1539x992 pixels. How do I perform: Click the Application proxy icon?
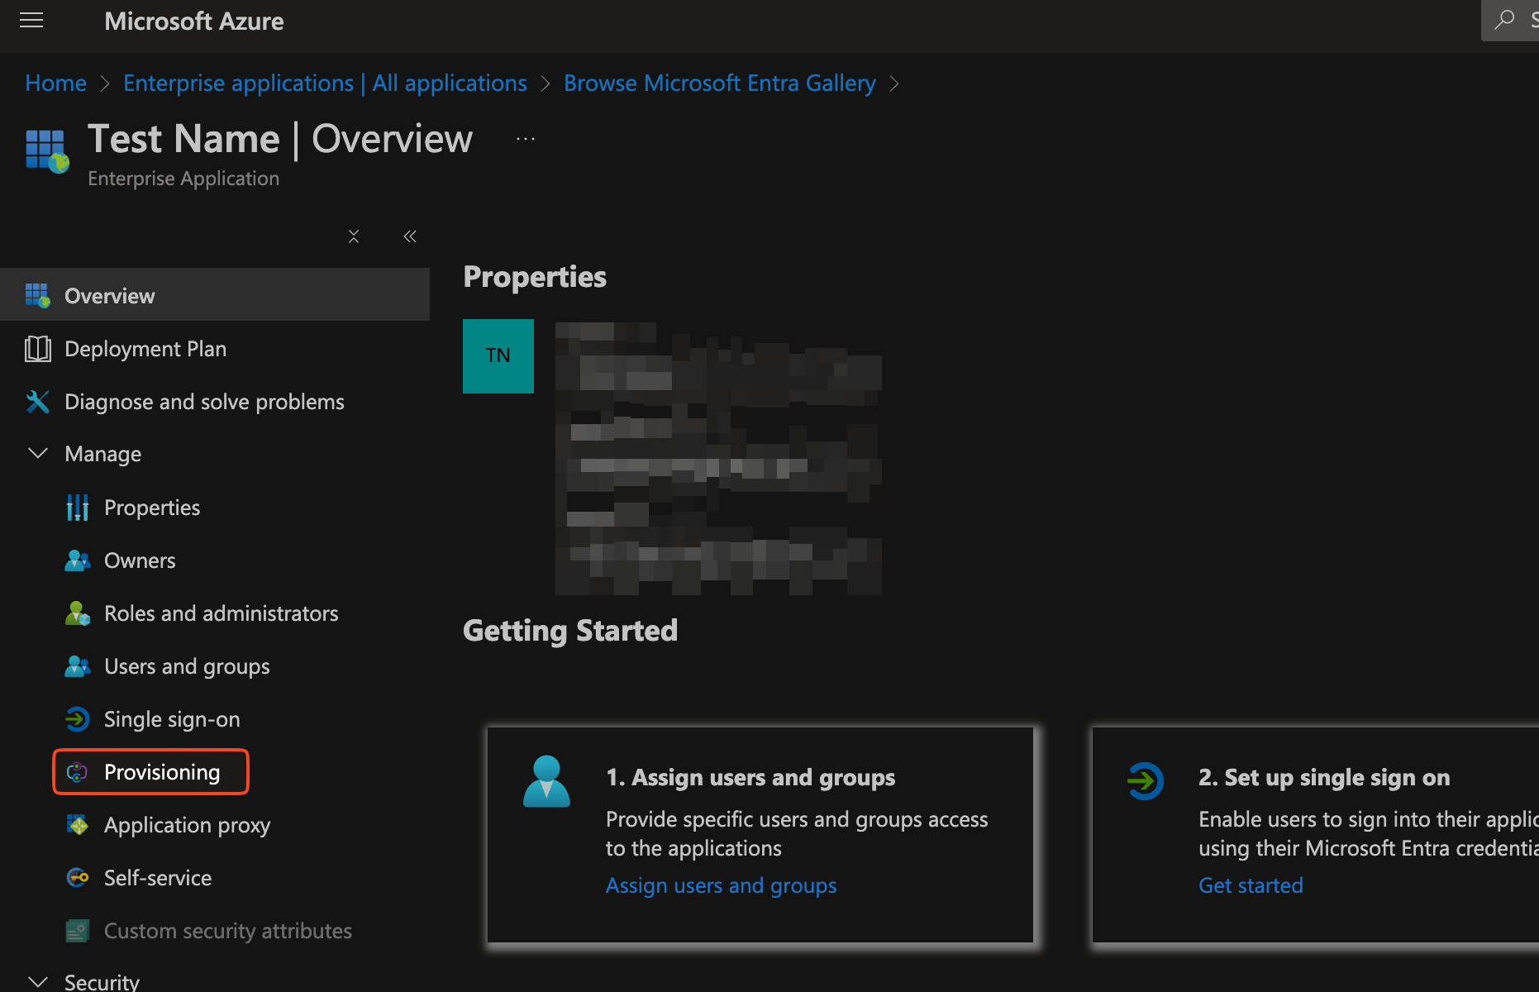78,825
